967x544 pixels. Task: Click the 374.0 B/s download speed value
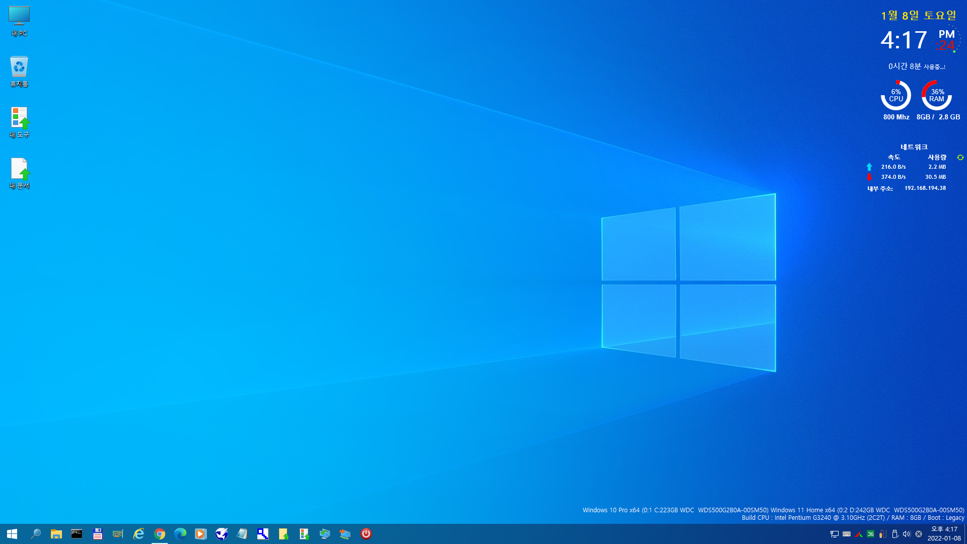893,177
